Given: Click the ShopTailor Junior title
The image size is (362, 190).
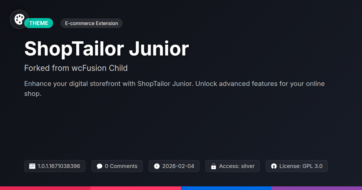Looking at the screenshot, I should [106, 49].
